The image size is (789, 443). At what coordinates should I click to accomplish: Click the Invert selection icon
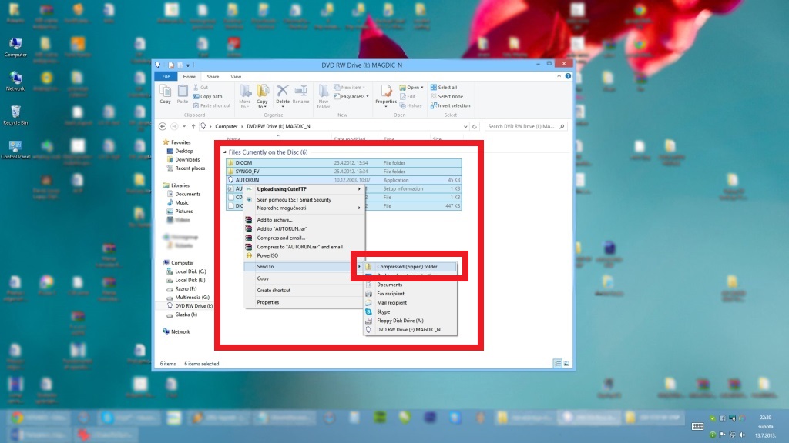(451, 105)
